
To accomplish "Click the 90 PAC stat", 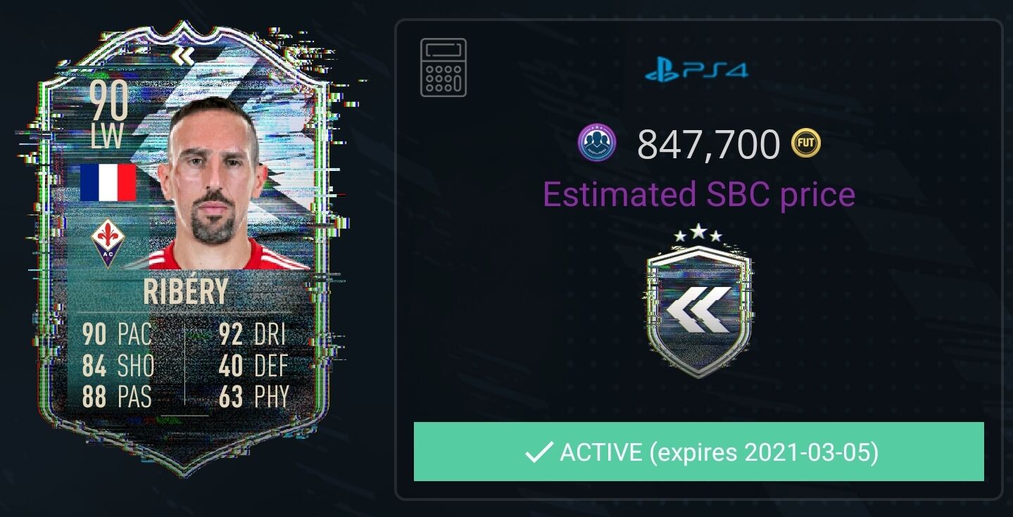I will (x=117, y=334).
